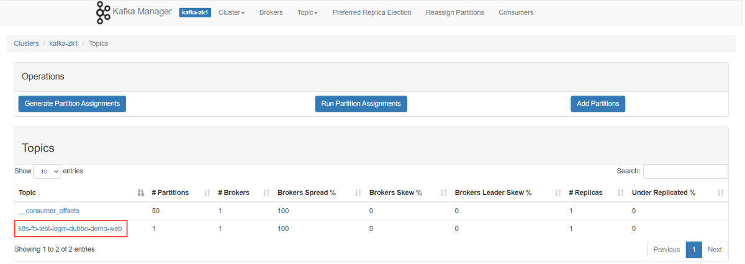
Task: Expand the Topic dropdown menu
Action: (x=307, y=12)
